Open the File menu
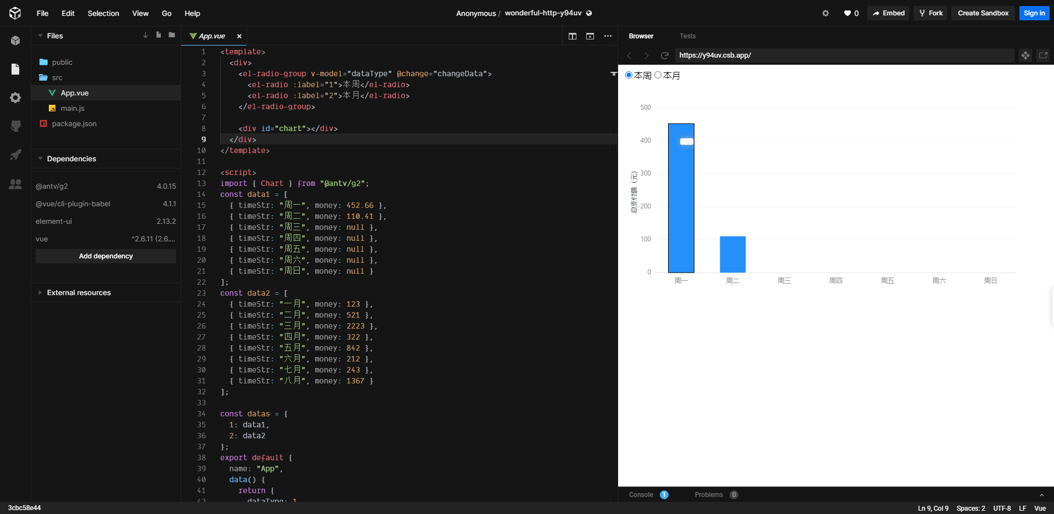The width and height of the screenshot is (1054, 514). pyautogui.click(x=43, y=13)
